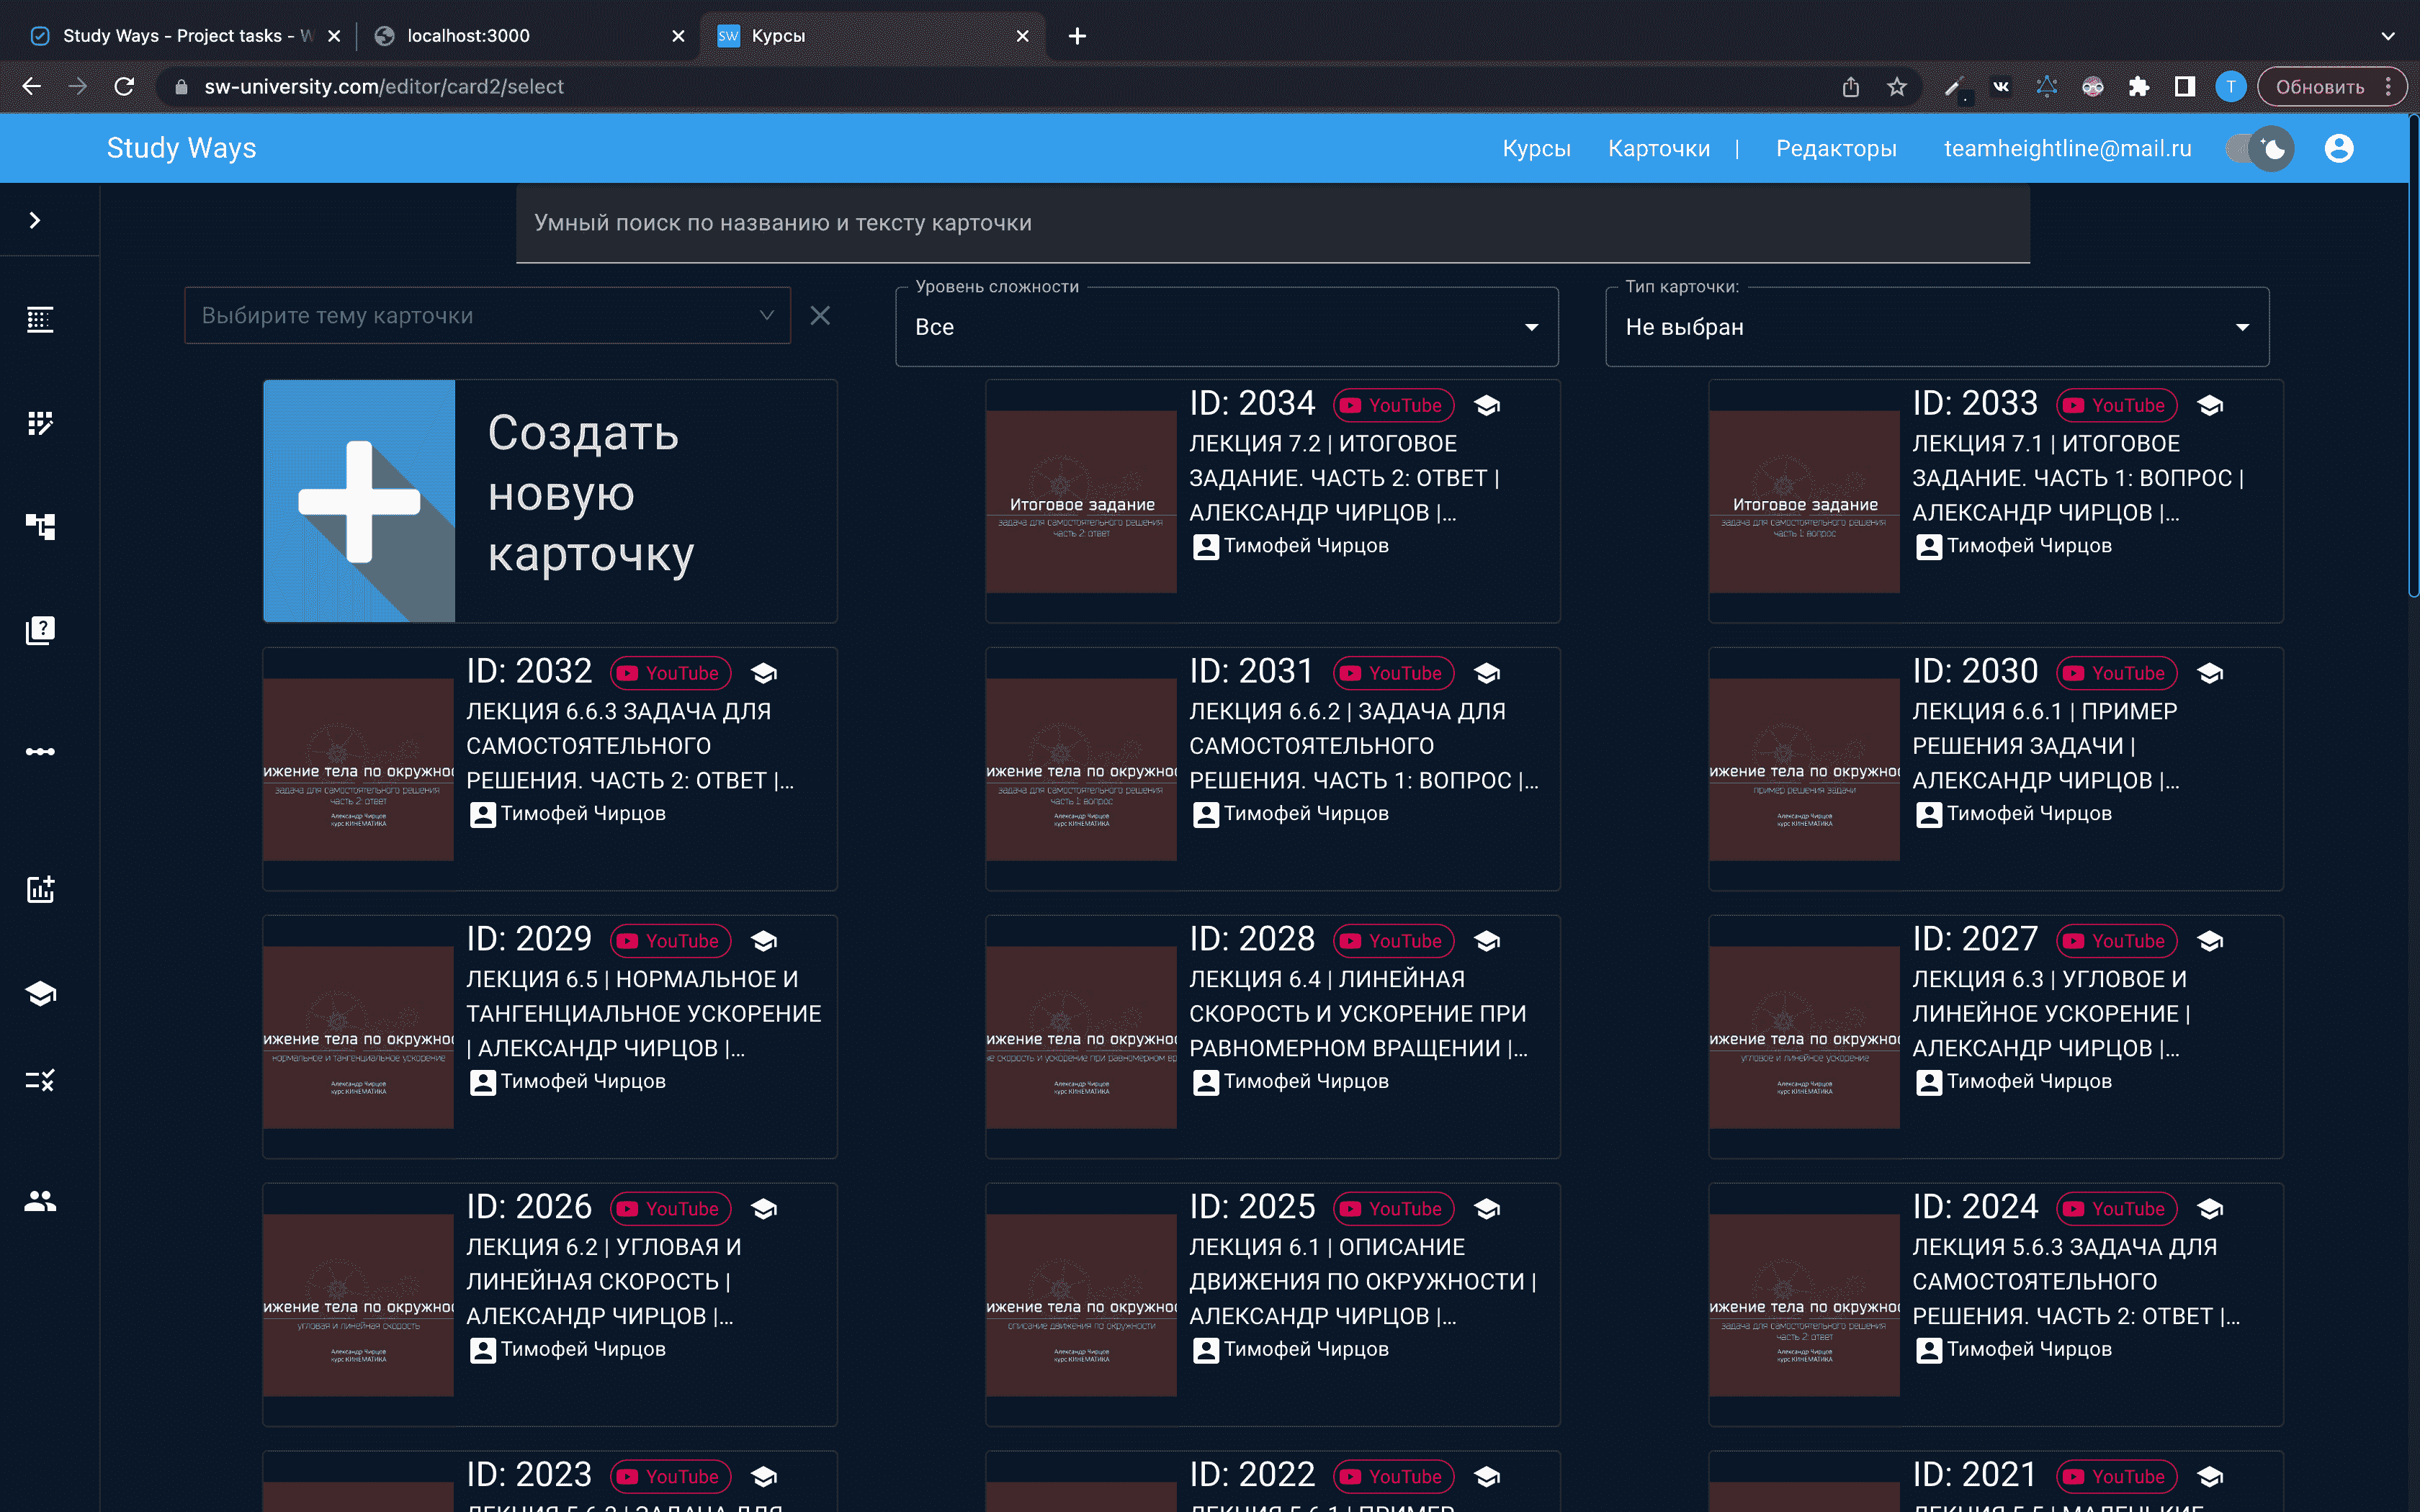Click the teamheightline@mail.ru account link
Image resolution: width=2420 pixels, height=1512 pixels.
coord(2067,148)
